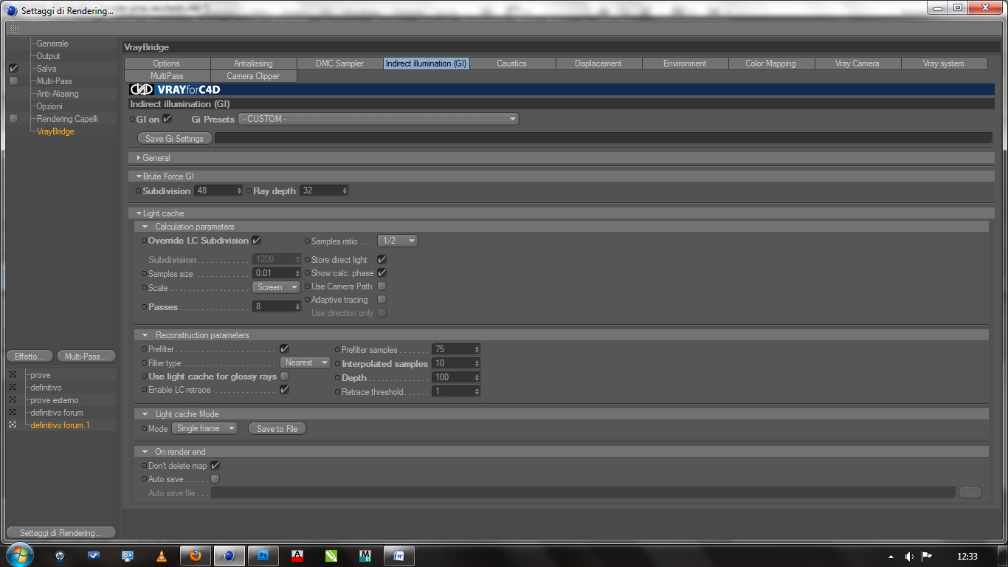
Task: Collapse the Brute Force GI section
Action: pos(139,176)
